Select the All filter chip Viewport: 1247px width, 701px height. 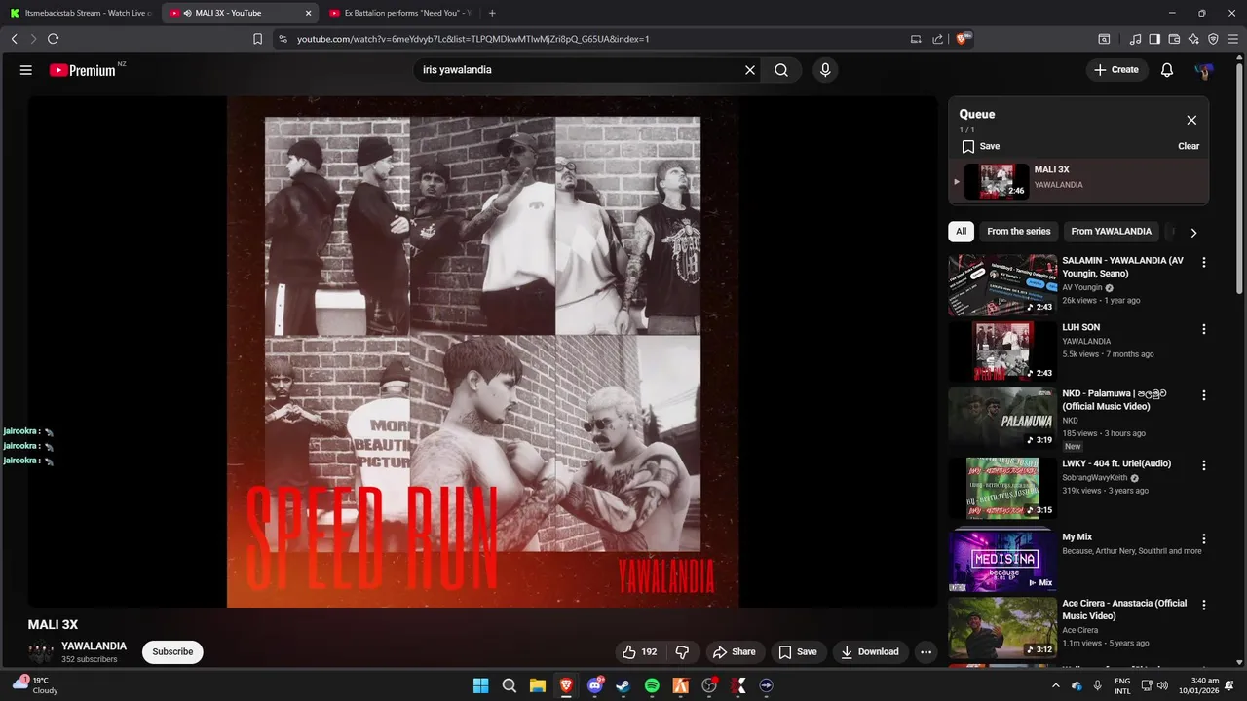(x=962, y=232)
